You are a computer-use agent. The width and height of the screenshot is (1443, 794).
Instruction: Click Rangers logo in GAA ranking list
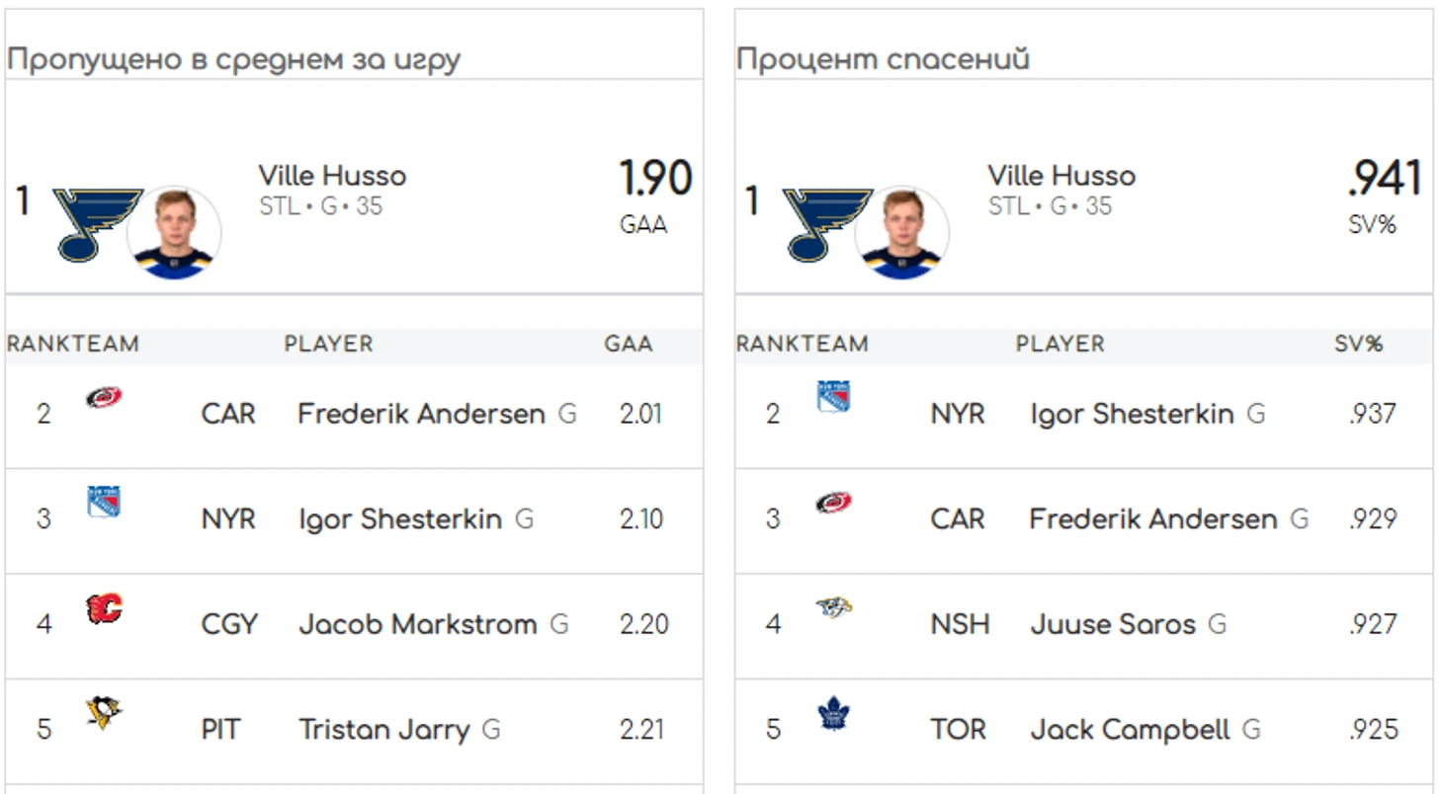click(104, 502)
